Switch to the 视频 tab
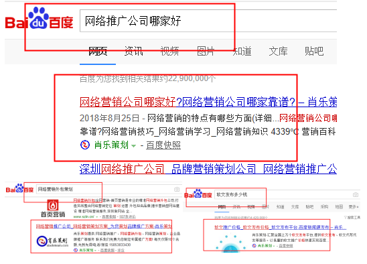The width and height of the screenshot is (367, 264). (169, 51)
